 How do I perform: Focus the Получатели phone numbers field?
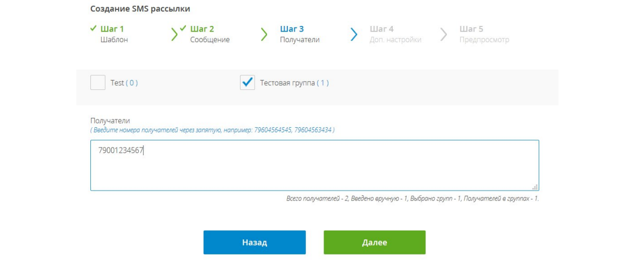[x=314, y=165]
